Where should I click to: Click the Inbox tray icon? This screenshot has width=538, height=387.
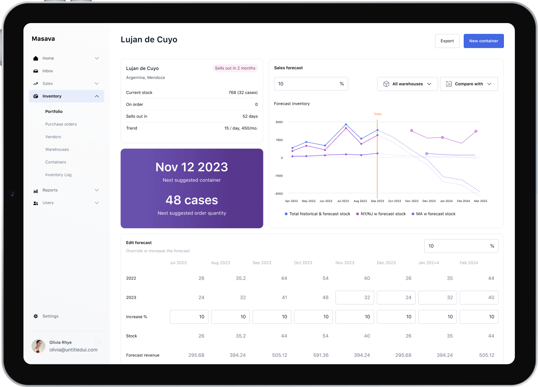click(x=36, y=71)
